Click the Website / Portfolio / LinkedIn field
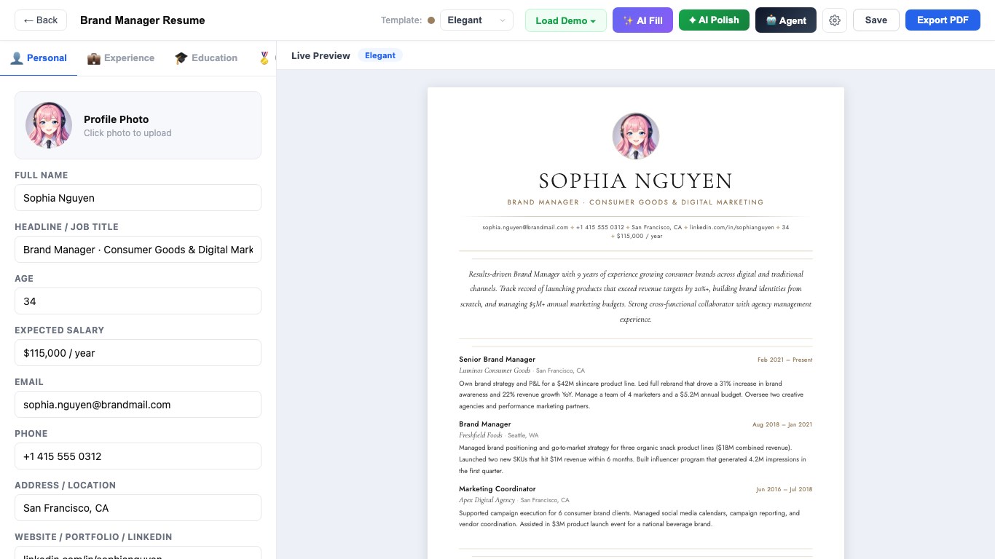 (x=138, y=553)
